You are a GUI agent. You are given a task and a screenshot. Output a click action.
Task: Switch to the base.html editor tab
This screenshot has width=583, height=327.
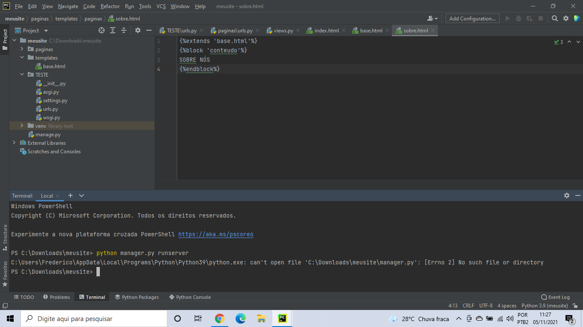coord(367,31)
